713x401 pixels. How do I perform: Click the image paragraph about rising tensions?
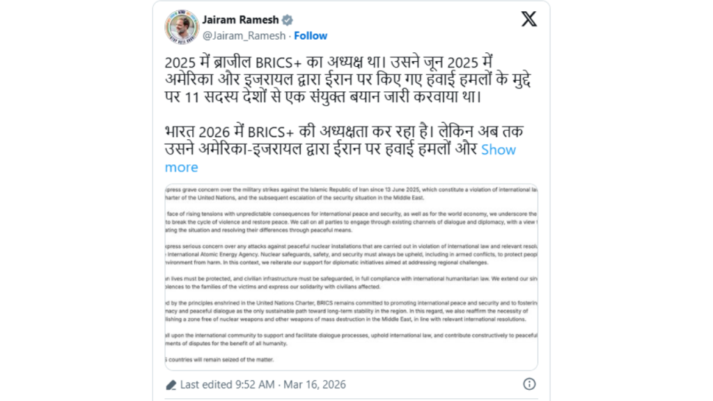pyautogui.click(x=351, y=222)
